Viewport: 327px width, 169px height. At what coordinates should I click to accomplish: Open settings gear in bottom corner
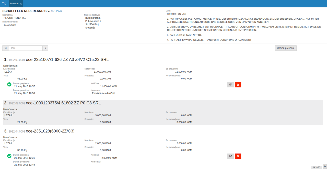[x=324, y=166]
